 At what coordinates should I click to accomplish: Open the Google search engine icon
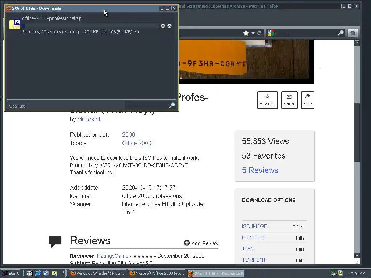coord(270,33)
